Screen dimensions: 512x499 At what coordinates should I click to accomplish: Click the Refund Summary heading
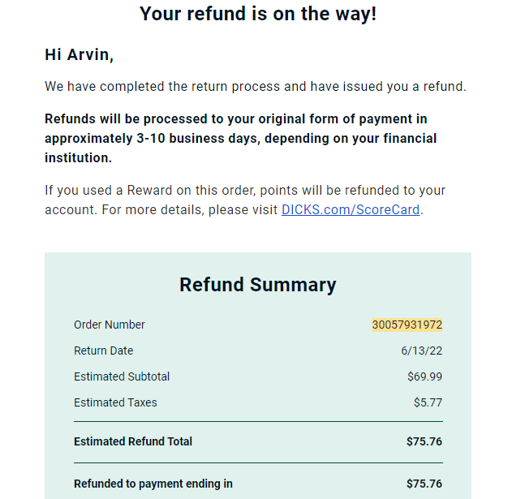[x=258, y=285]
